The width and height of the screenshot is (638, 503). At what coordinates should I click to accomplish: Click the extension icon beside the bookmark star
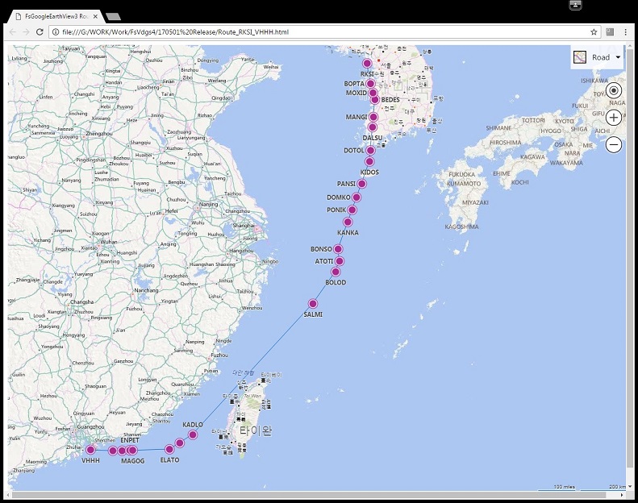pyautogui.click(x=610, y=31)
